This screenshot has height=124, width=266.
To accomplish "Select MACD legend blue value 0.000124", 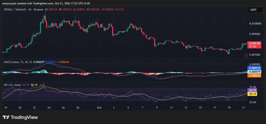I will point(51,62).
